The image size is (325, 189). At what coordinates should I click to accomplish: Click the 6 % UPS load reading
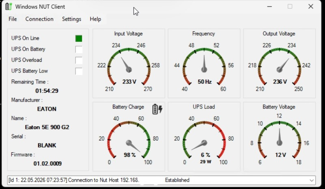[206, 155]
